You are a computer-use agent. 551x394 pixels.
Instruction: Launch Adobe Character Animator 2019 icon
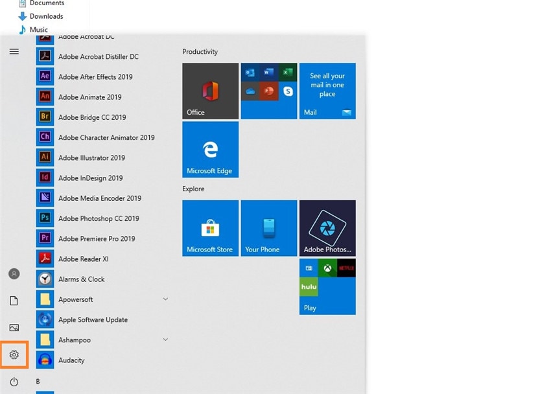(x=45, y=137)
